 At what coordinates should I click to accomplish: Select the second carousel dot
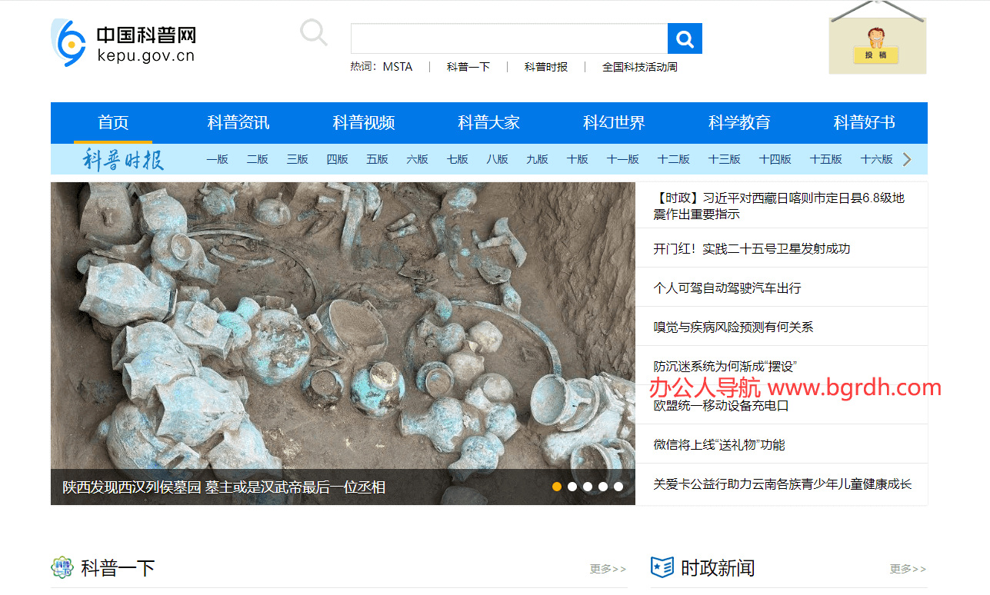(572, 487)
